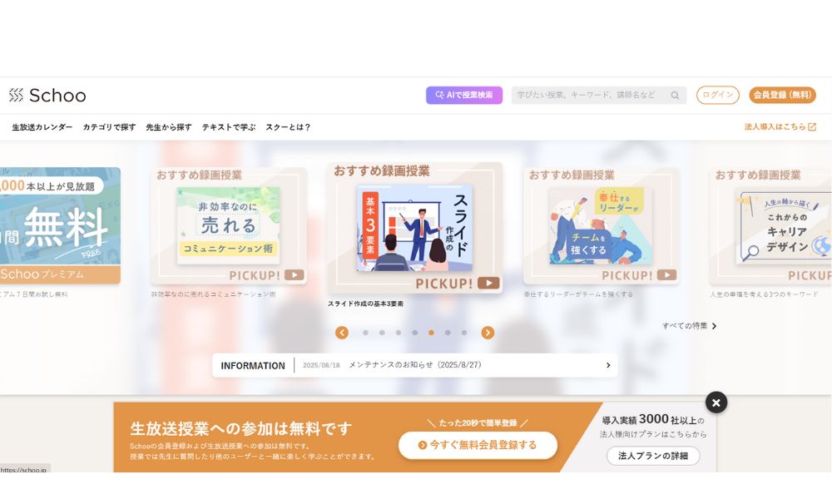Click play icon on 売れるコミュニケーション術 card
The height and width of the screenshot is (499, 832).
coord(294,274)
